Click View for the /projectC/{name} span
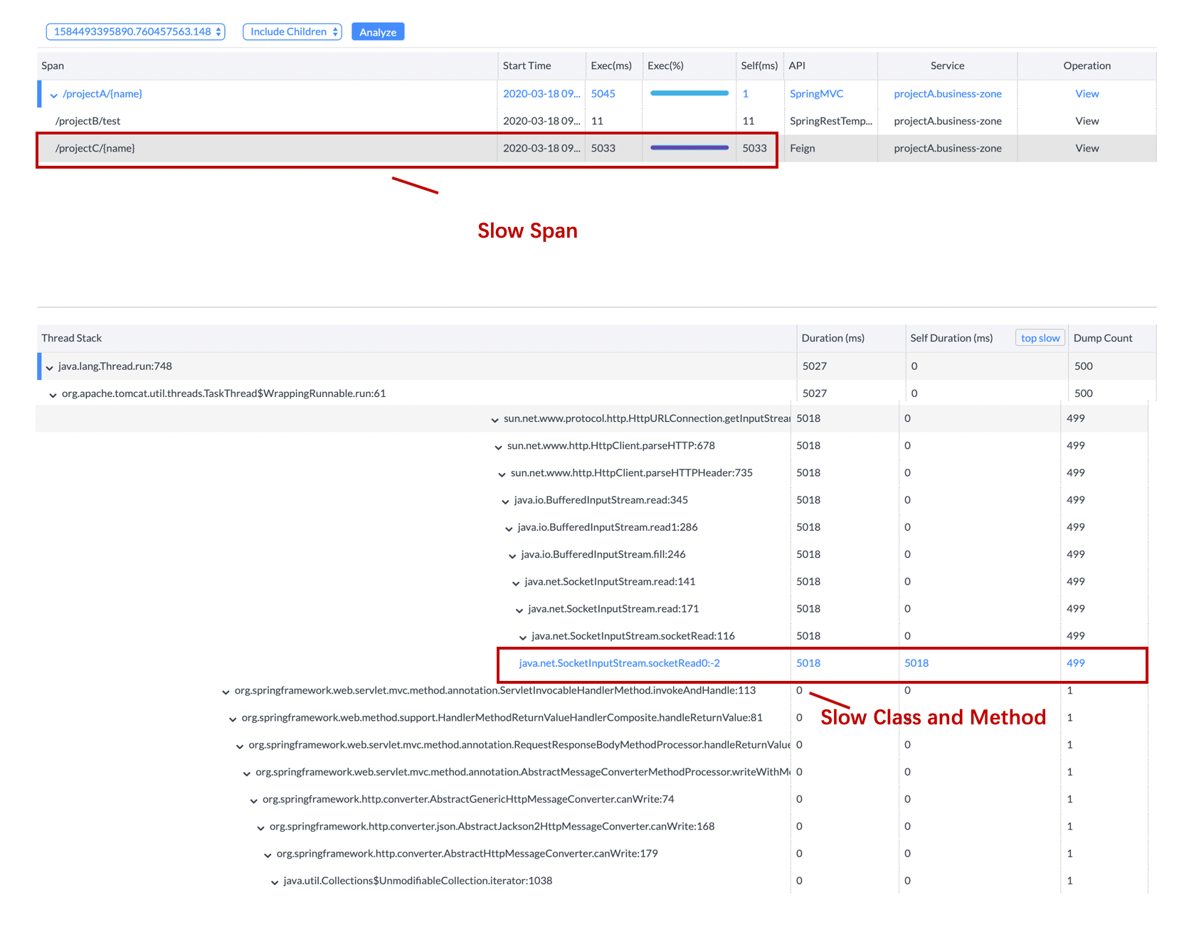The height and width of the screenshot is (942, 1184). click(1086, 149)
